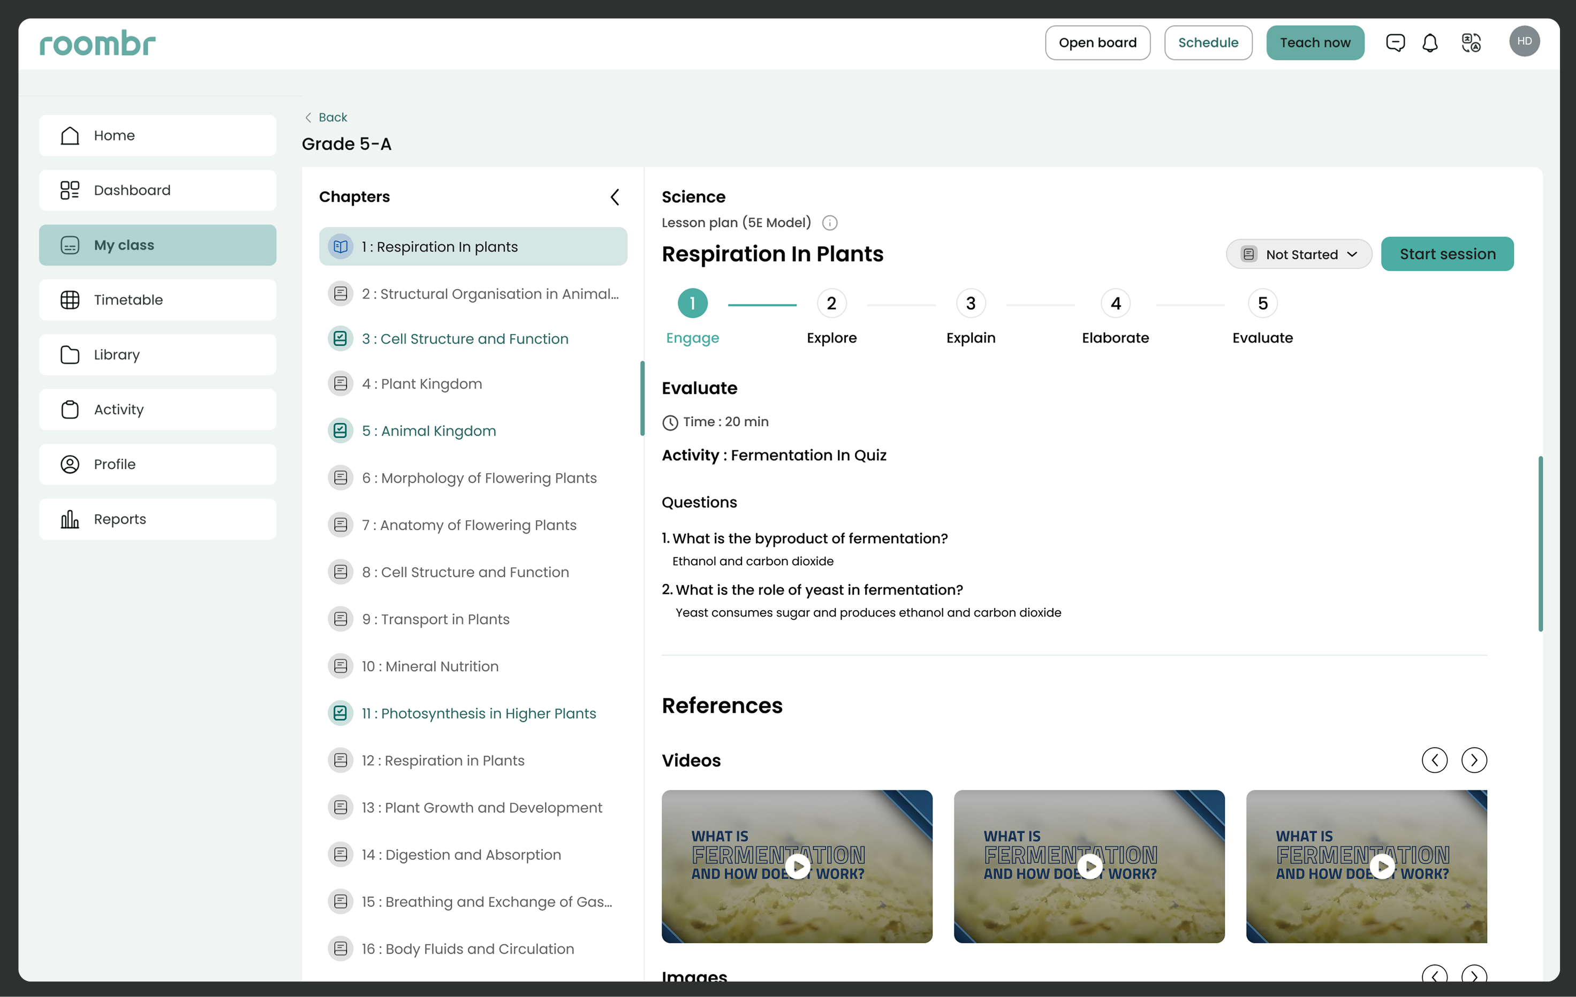The width and height of the screenshot is (1576, 997).
Task: Play the first fermentation video thumbnail
Action: coord(797,866)
